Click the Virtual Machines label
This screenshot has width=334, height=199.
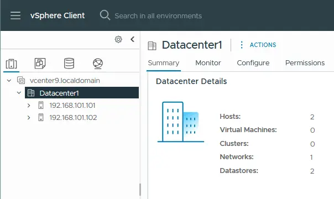[x=248, y=129]
